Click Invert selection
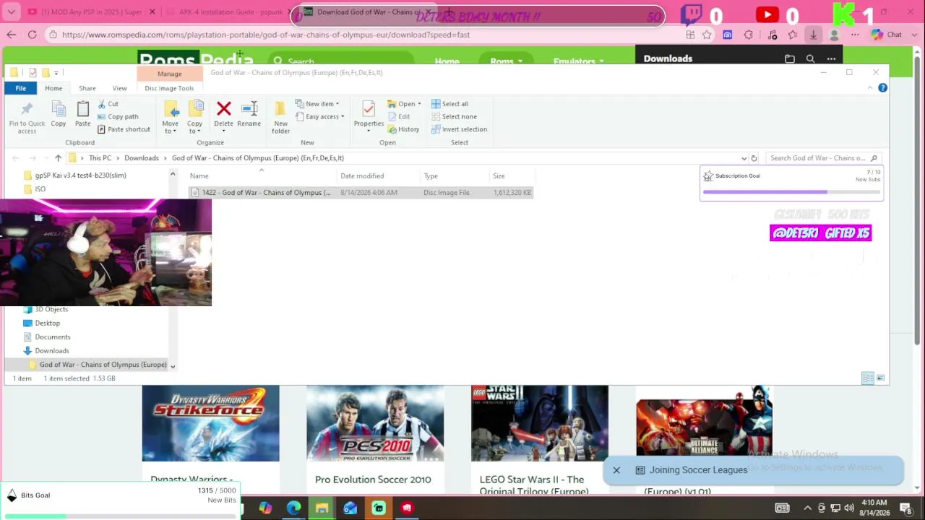This screenshot has height=520, width=925. point(460,129)
